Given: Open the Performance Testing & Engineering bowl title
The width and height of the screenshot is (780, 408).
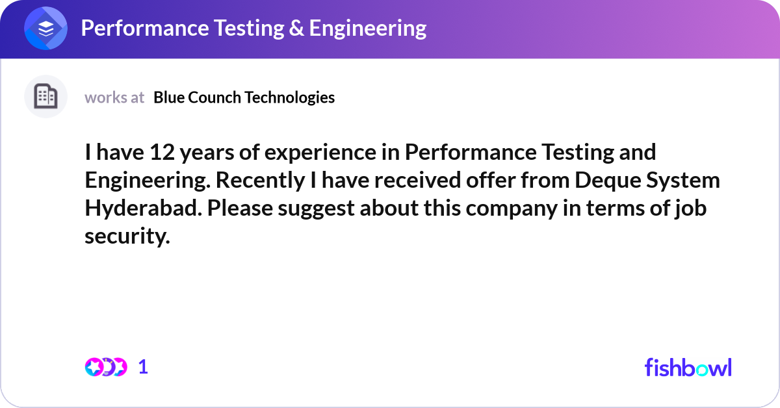Looking at the screenshot, I should coord(253,28).
